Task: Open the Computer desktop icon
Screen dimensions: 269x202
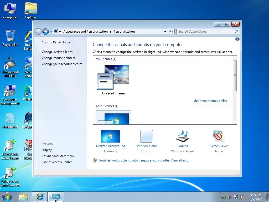Action: (x=10, y=11)
